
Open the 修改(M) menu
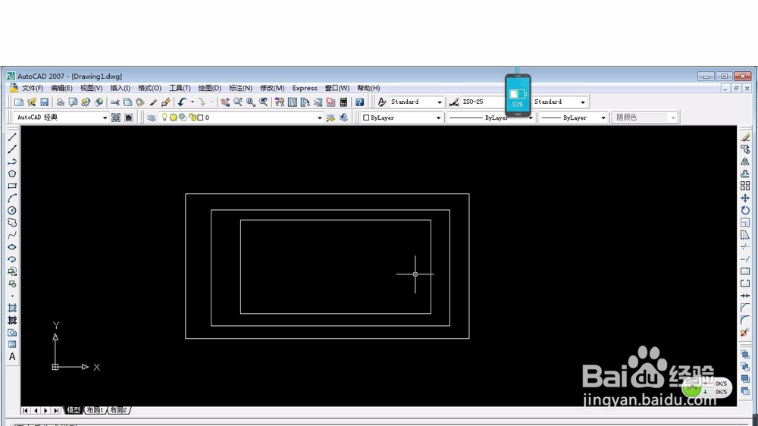pyautogui.click(x=272, y=88)
